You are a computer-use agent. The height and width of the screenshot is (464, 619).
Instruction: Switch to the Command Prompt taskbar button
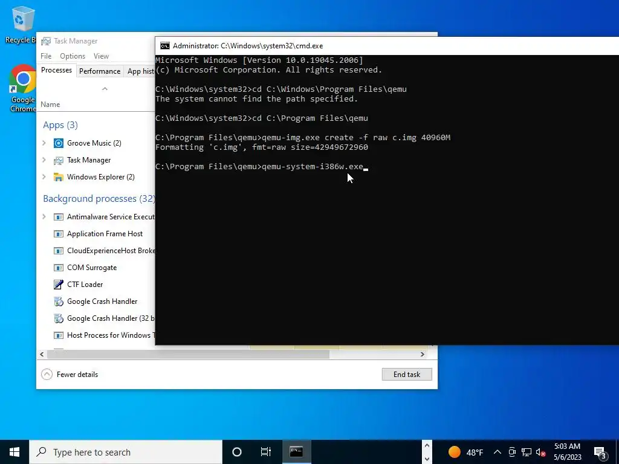296,452
